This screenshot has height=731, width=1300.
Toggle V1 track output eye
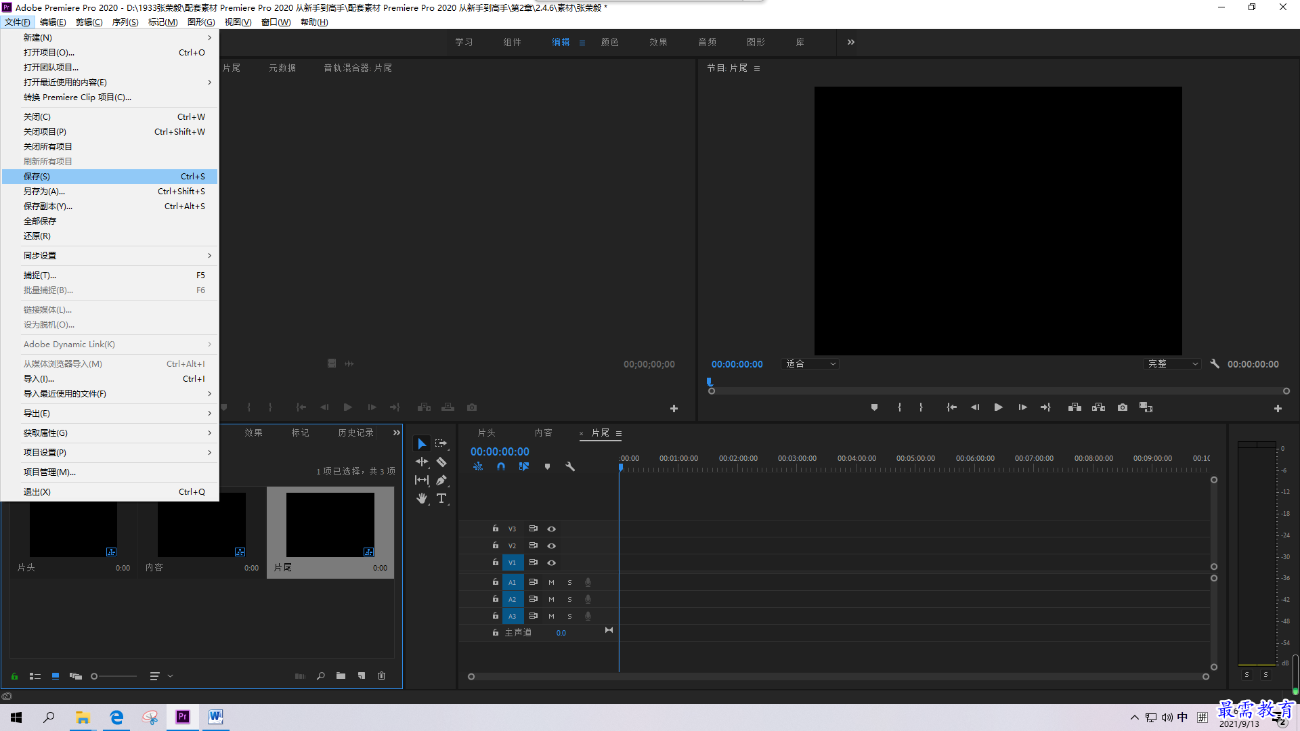[551, 563]
